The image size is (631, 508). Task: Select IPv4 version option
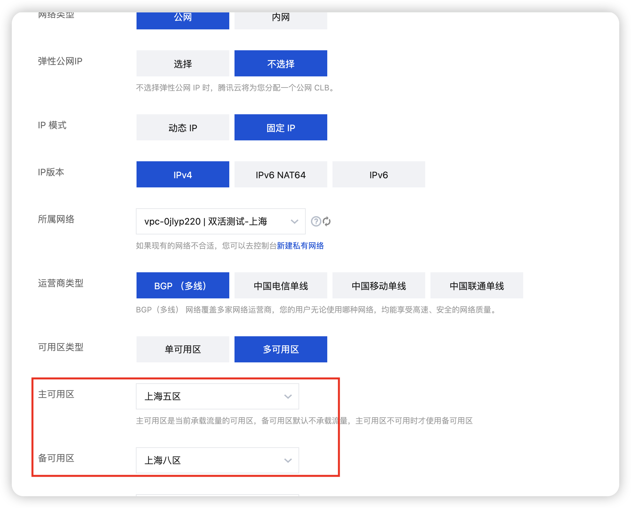click(x=183, y=174)
